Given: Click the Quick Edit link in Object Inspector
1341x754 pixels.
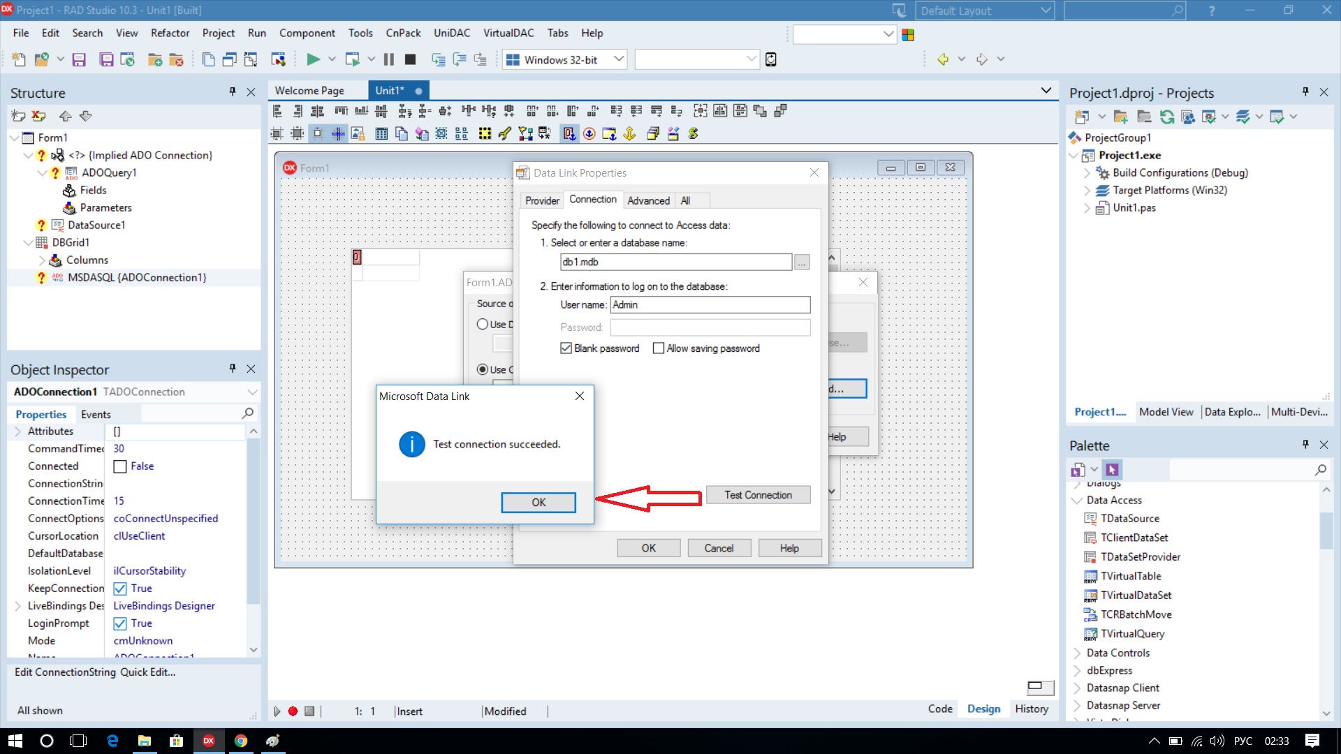Looking at the screenshot, I should click(148, 672).
